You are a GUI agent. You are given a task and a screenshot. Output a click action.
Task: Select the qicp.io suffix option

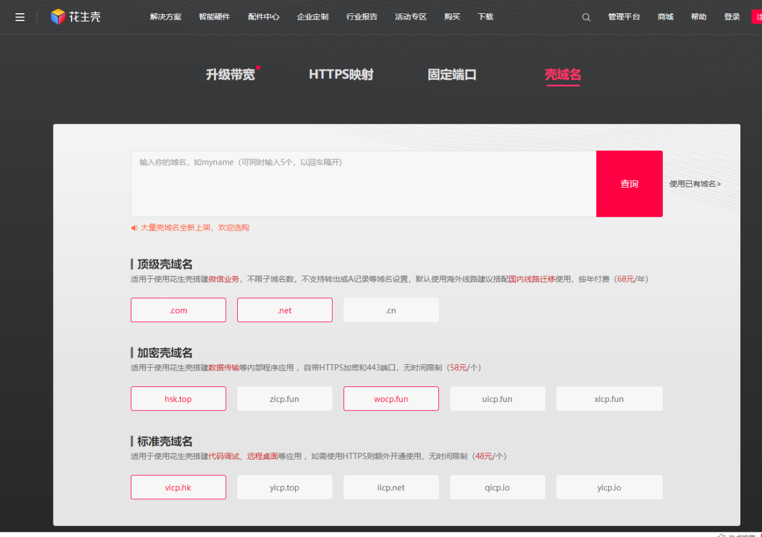tap(497, 488)
